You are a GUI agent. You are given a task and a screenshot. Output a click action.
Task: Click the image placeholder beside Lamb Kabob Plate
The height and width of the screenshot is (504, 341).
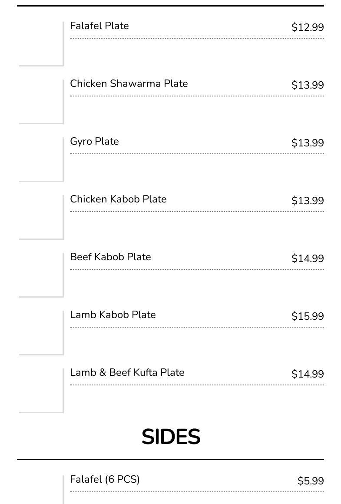(41, 332)
